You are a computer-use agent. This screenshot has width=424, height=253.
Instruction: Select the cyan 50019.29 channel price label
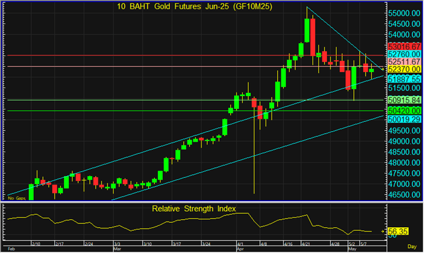404,119
